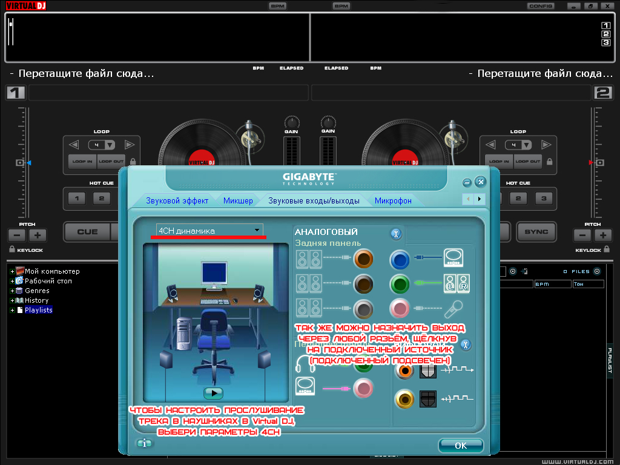Toggle loop lock on right deck
The width and height of the screenshot is (620, 465).
click(550, 161)
